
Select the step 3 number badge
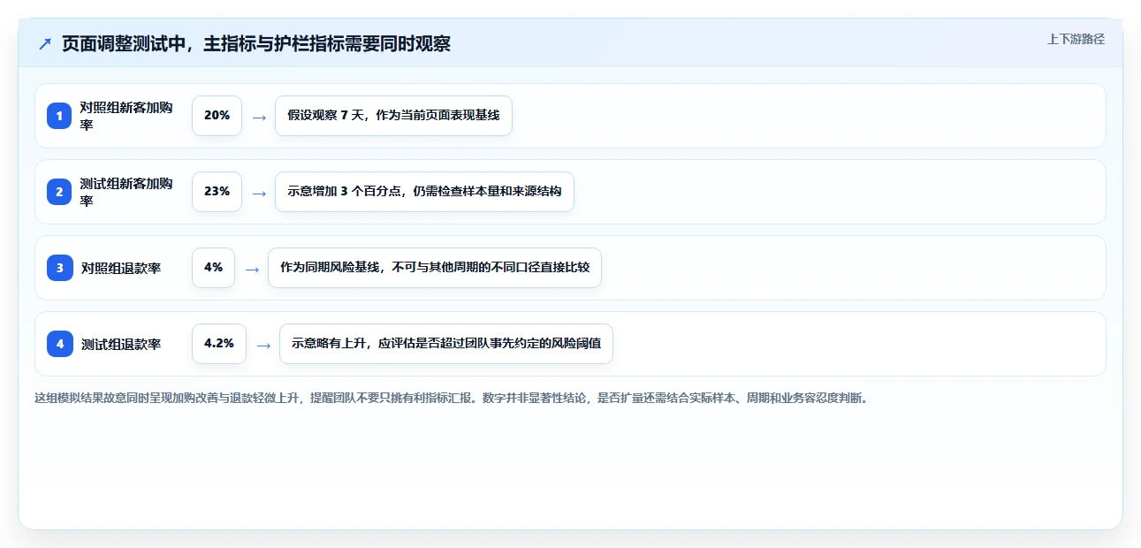tap(59, 268)
